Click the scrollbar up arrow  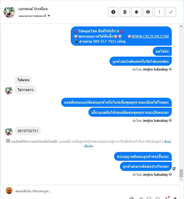(x=181, y=26)
